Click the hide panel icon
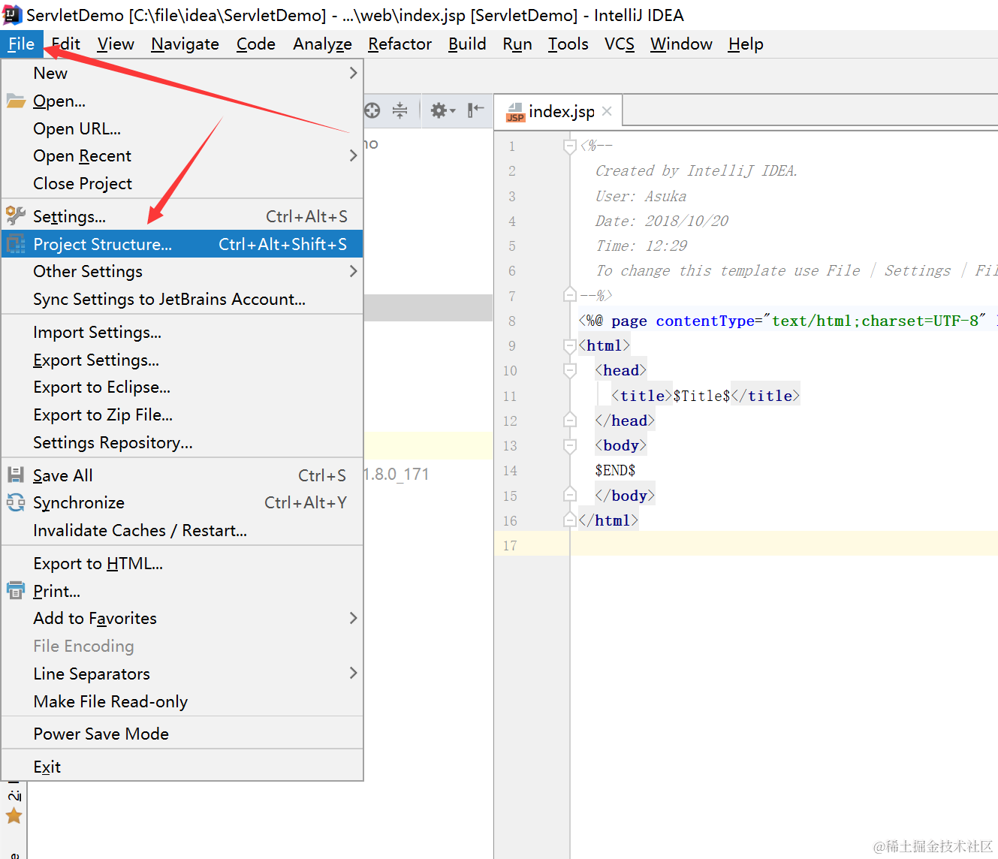The width and height of the screenshot is (998, 859). pos(475,111)
